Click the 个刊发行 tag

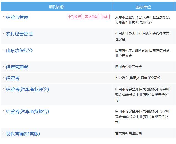(x=74, y=17)
